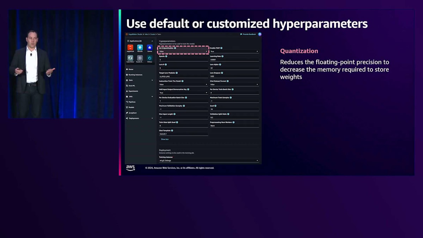Show help for Chat Template
Screen dimensions: 423x238
[172, 130]
